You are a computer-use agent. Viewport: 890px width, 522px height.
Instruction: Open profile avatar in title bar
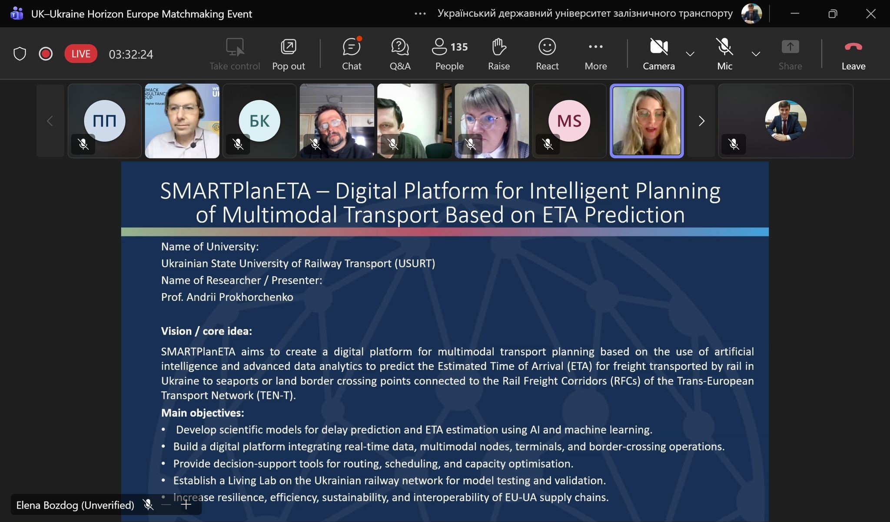[751, 14]
